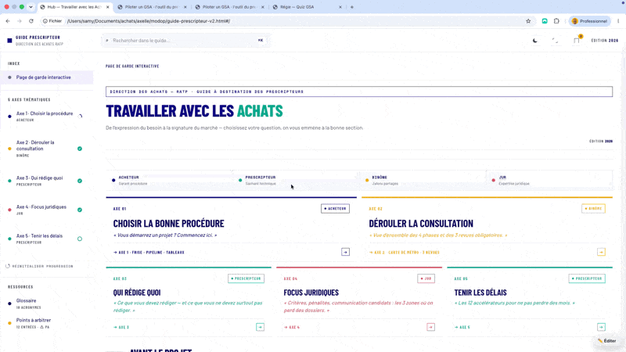Viewport: 626px width, 352px height.
Task: Click the Éditer pencil button
Action: coord(607,341)
